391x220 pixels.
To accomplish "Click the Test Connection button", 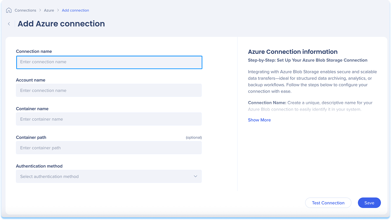I will pyautogui.click(x=328, y=203).
